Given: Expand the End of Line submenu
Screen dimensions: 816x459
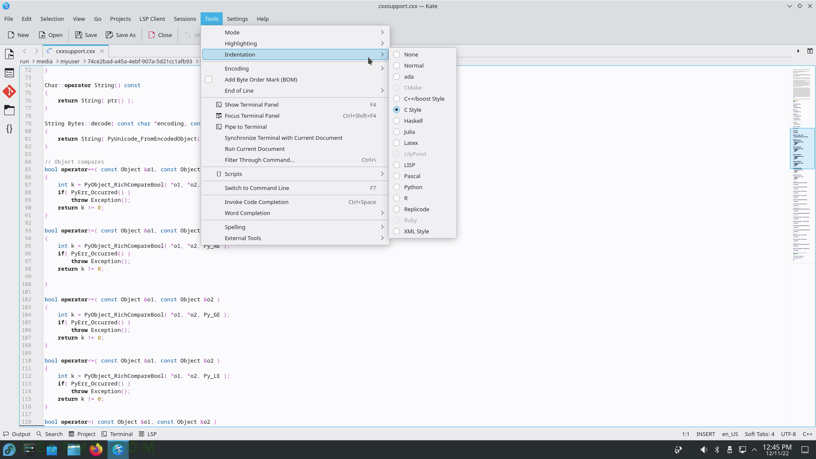Looking at the screenshot, I should click(295, 91).
